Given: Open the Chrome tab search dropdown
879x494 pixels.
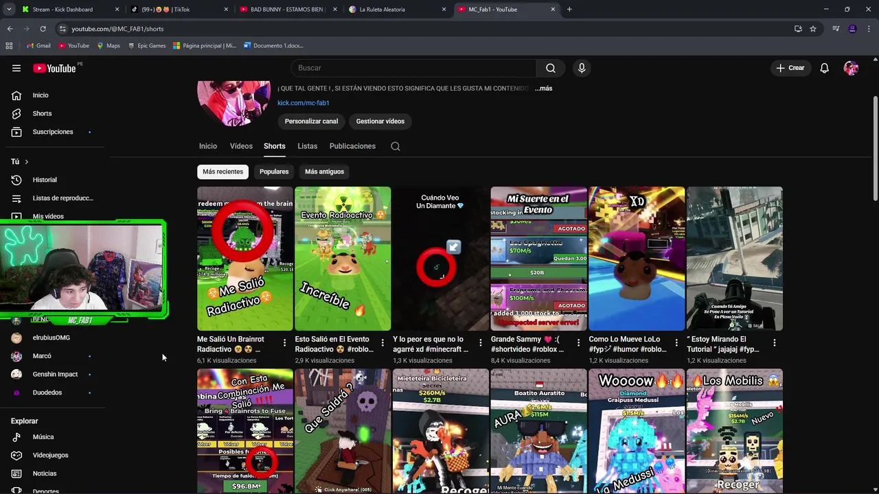Looking at the screenshot, I should (x=9, y=10).
